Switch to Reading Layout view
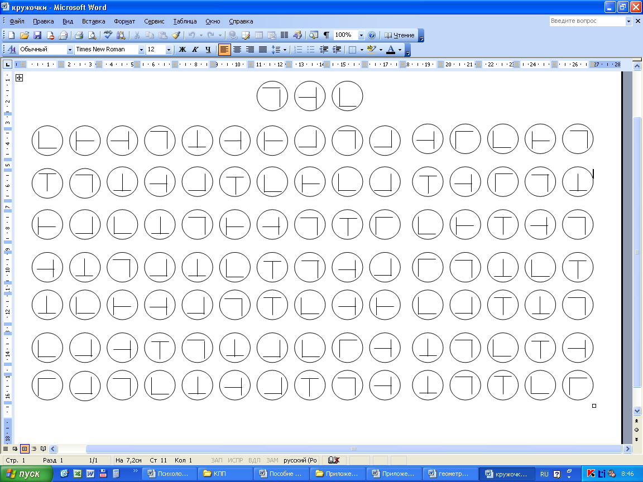The width and height of the screenshot is (643, 482). tap(43, 449)
